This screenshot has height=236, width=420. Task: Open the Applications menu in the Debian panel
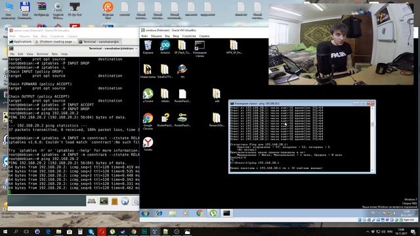click(x=20, y=42)
